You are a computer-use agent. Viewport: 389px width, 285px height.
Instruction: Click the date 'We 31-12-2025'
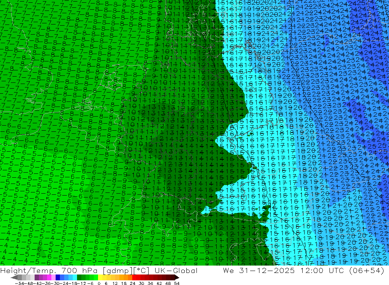click(x=259, y=270)
